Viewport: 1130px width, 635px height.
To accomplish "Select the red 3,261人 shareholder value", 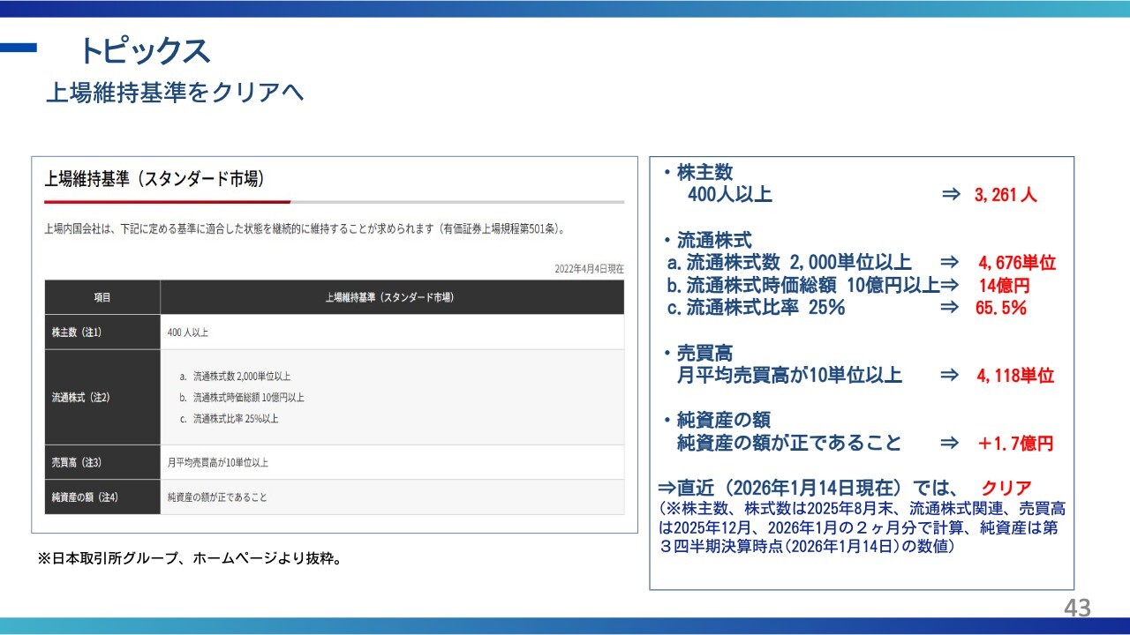I will point(1006,195).
